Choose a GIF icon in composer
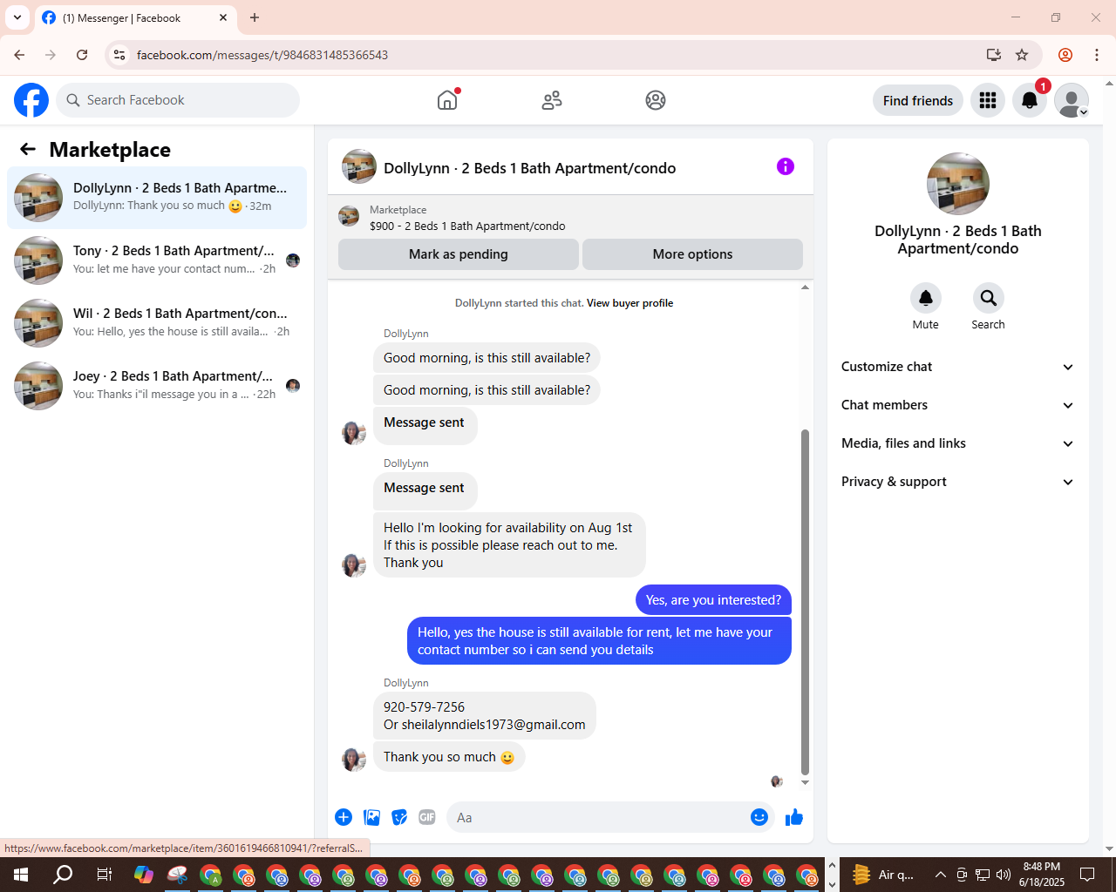This screenshot has height=892, width=1116. click(427, 817)
